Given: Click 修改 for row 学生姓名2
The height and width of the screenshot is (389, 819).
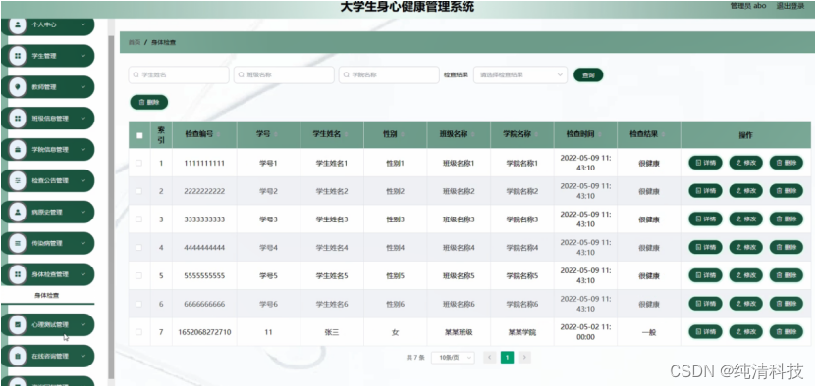Looking at the screenshot, I should tap(746, 191).
